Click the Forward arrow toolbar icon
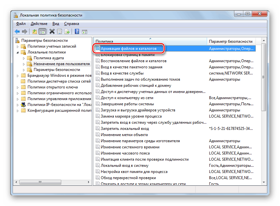Image resolution: width=280 pixels, height=206 pixels. (x=24, y=32)
